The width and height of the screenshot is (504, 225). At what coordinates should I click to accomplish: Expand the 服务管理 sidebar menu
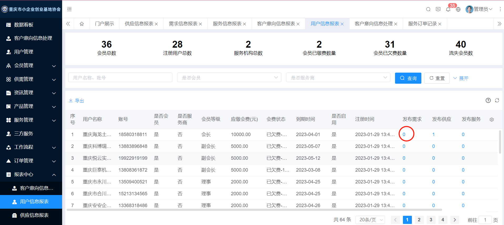[31, 120]
